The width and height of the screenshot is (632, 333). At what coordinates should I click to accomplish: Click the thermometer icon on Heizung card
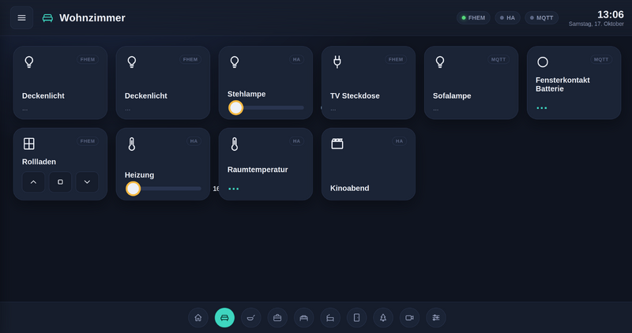click(x=132, y=144)
